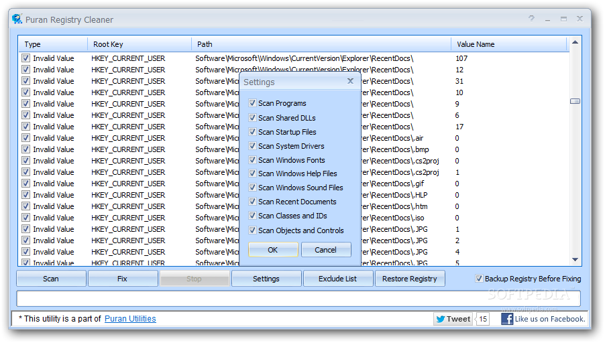Viewport: 605px width, 343px height.
Task: Uncheck the row ending in RecentDocs\.iso
Action: pyautogui.click(x=26, y=217)
